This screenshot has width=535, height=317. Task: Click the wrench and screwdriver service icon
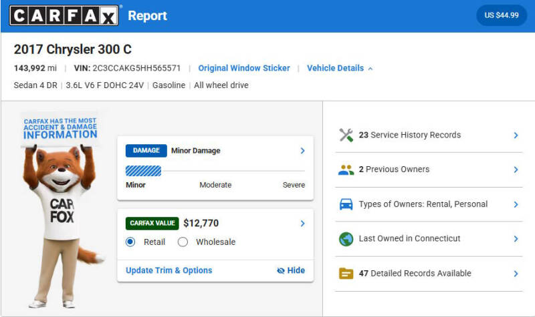coord(346,135)
